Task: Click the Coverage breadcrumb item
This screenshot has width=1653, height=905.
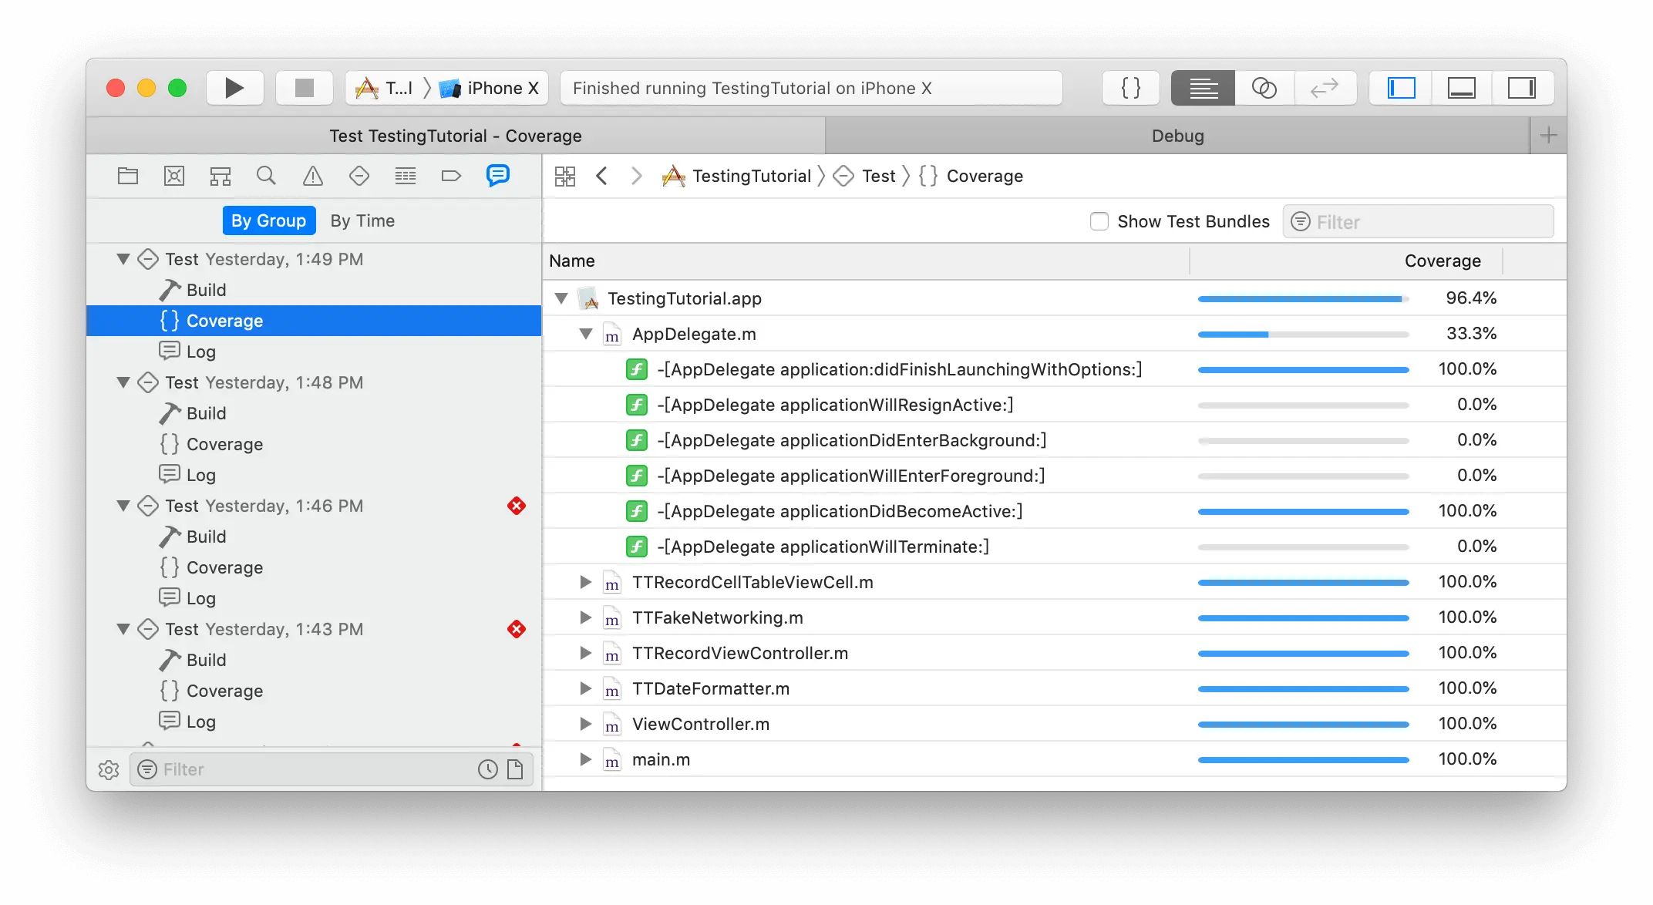Action: point(971,176)
